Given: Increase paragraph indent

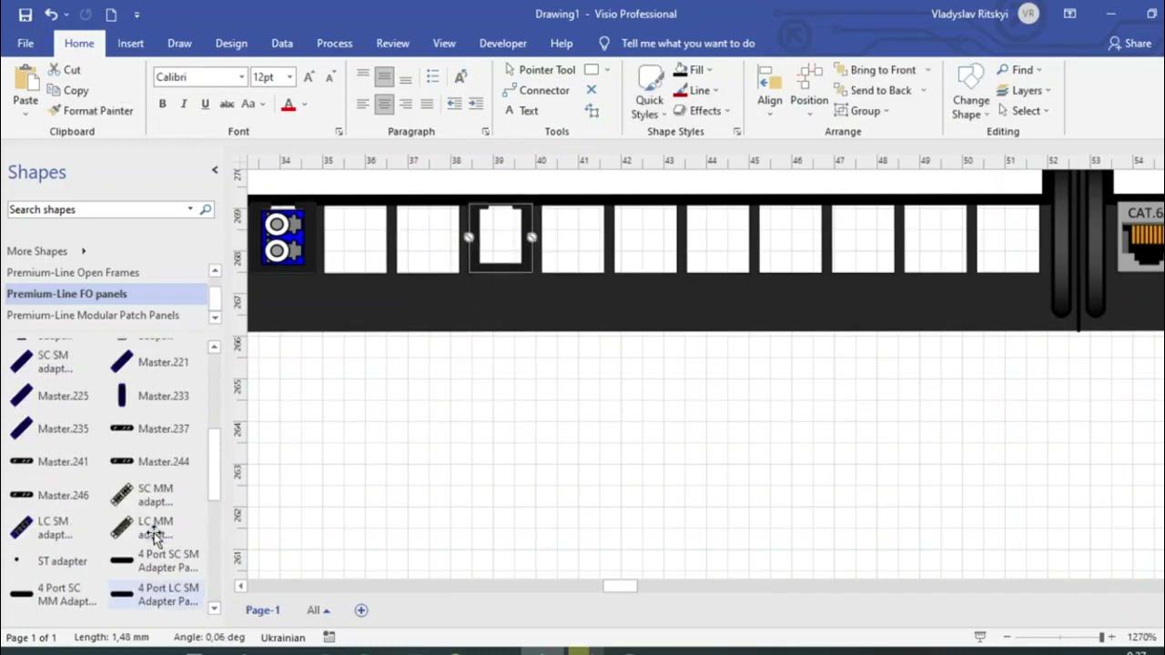Looking at the screenshot, I should click(475, 104).
